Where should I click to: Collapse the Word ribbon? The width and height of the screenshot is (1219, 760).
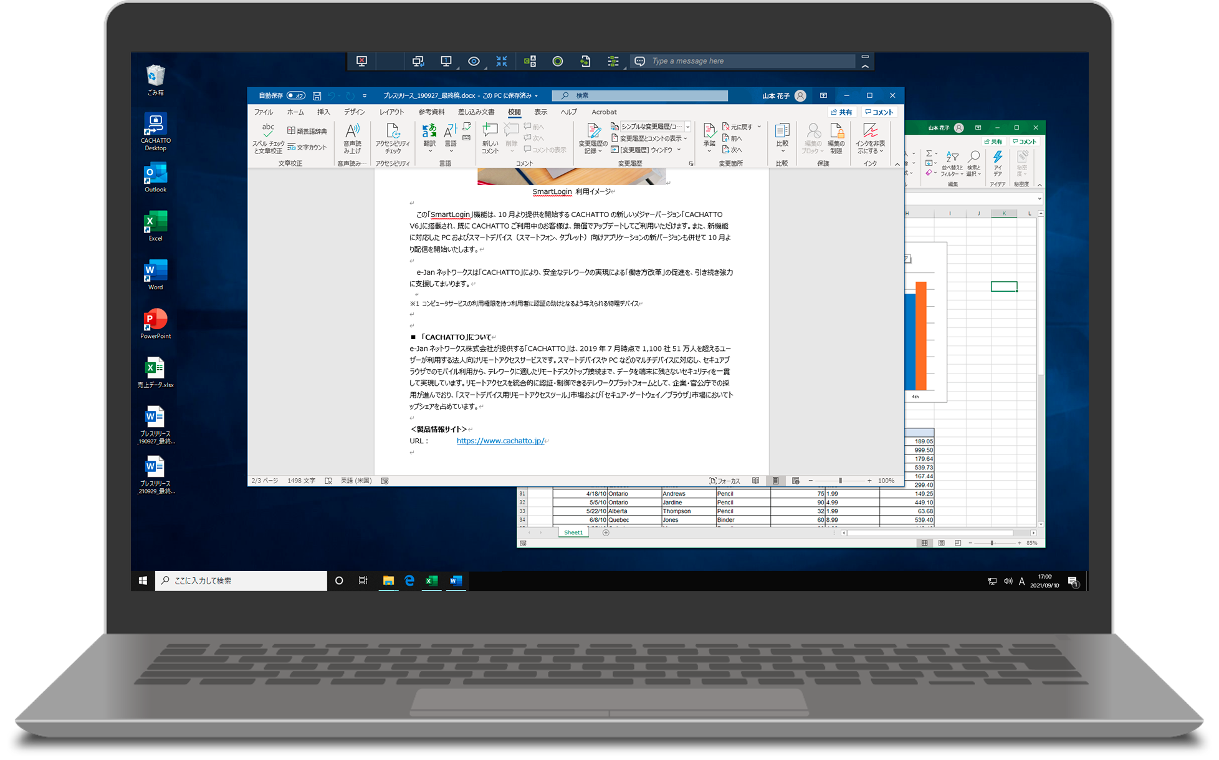[x=897, y=164]
